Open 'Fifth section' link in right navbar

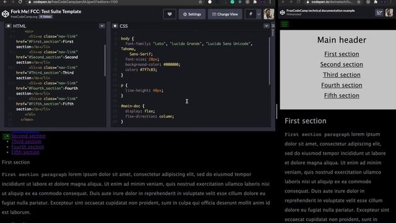tap(342, 95)
